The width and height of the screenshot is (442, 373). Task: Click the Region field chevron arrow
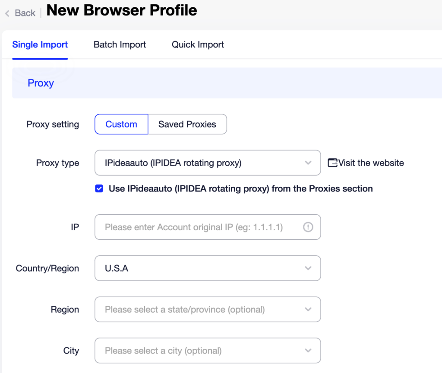(308, 309)
